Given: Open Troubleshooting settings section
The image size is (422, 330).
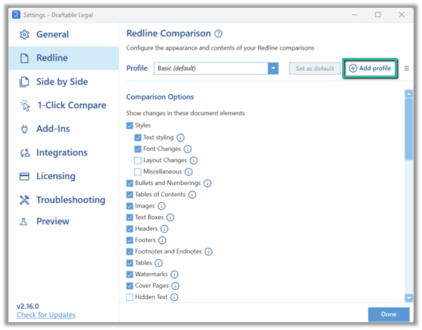Looking at the screenshot, I should 64,200.
